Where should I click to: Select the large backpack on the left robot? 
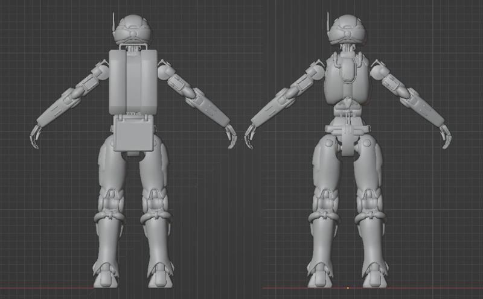tap(133, 82)
